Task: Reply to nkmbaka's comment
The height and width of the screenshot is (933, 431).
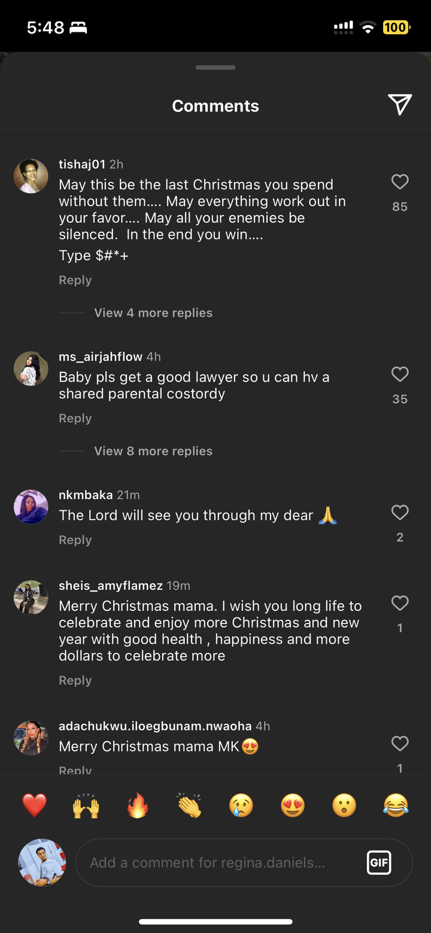Action: [x=75, y=540]
